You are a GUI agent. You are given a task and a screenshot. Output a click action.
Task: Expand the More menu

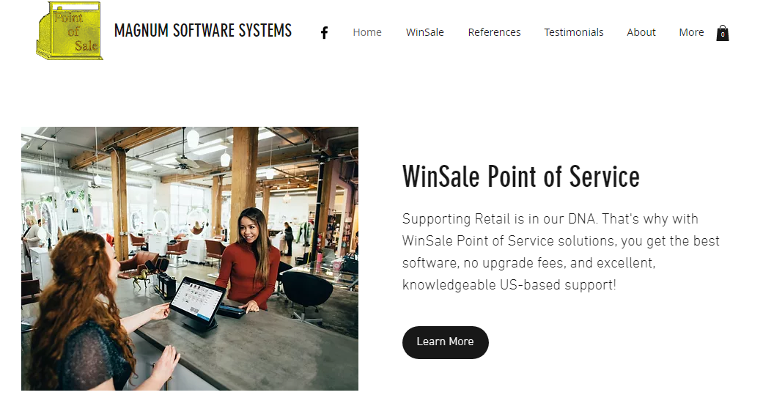[691, 32]
